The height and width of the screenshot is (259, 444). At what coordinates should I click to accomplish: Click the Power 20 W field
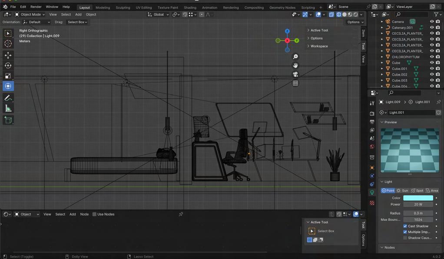pos(418,204)
